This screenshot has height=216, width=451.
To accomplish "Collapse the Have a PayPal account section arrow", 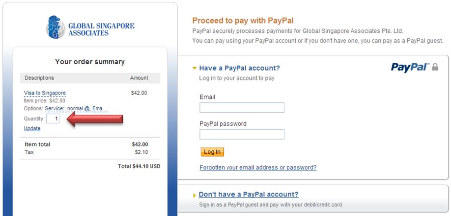I will (195, 69).
